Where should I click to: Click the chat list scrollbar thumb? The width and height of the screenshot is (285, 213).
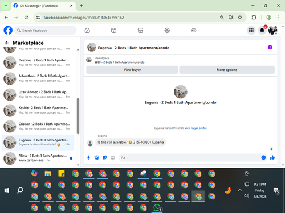pyautogui.click(x=78, y=116)
